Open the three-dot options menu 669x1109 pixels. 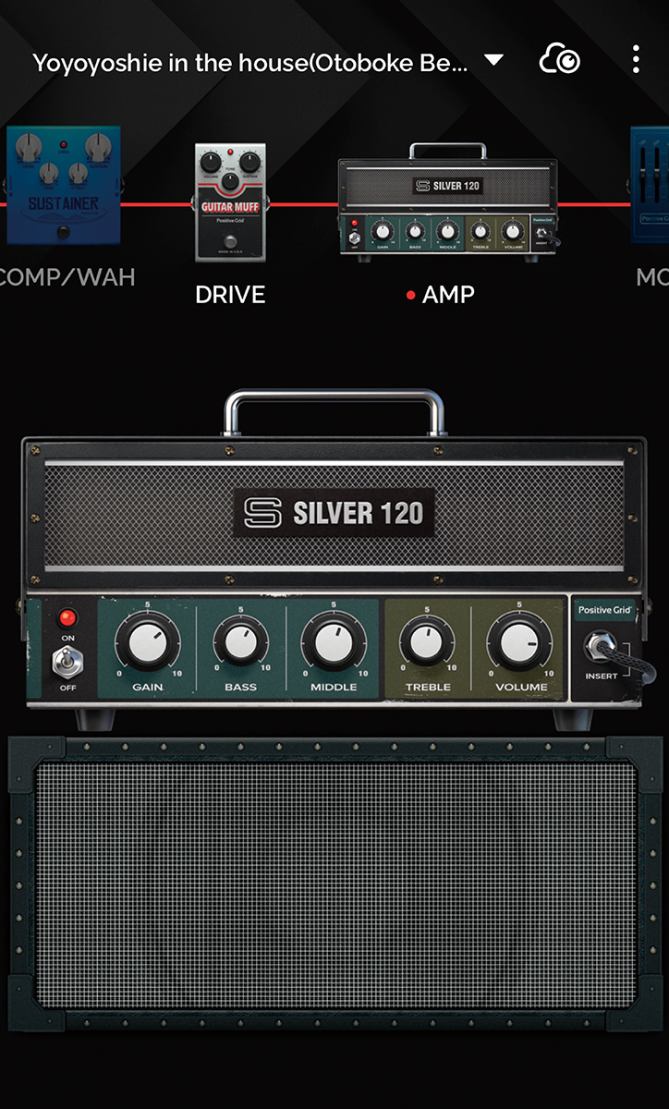coord(636,61)
